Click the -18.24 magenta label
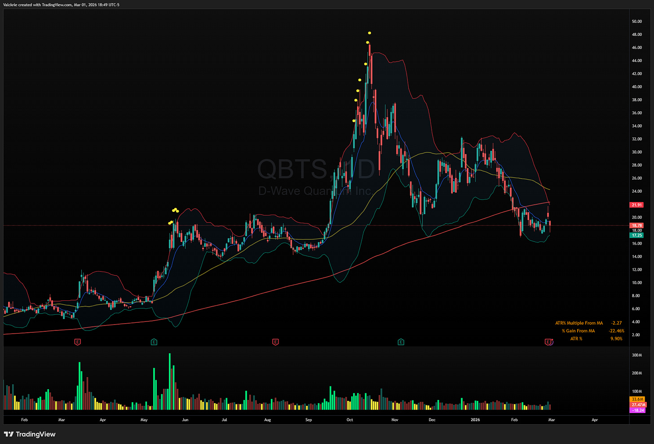Image resolution: width=654 pixels, height=444 pixels. click(638, 410)
